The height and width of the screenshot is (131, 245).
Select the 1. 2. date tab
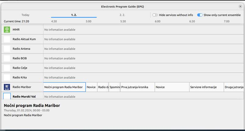click(74, 15)
